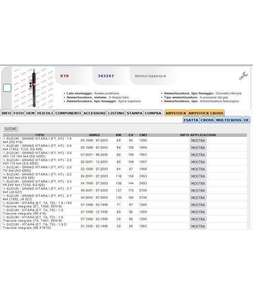Image resolution: width=253 pixels, height=295 pixels.
Task: Click MOSTRA for Grand Vitara 1.6 SQ 416
Action: coord(198,141)
